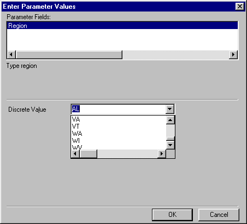Click the dropdown list's down scroll arrow
The height and width of the screenshot is (224, 247).
pyautogui.click(x=170, y=145)
